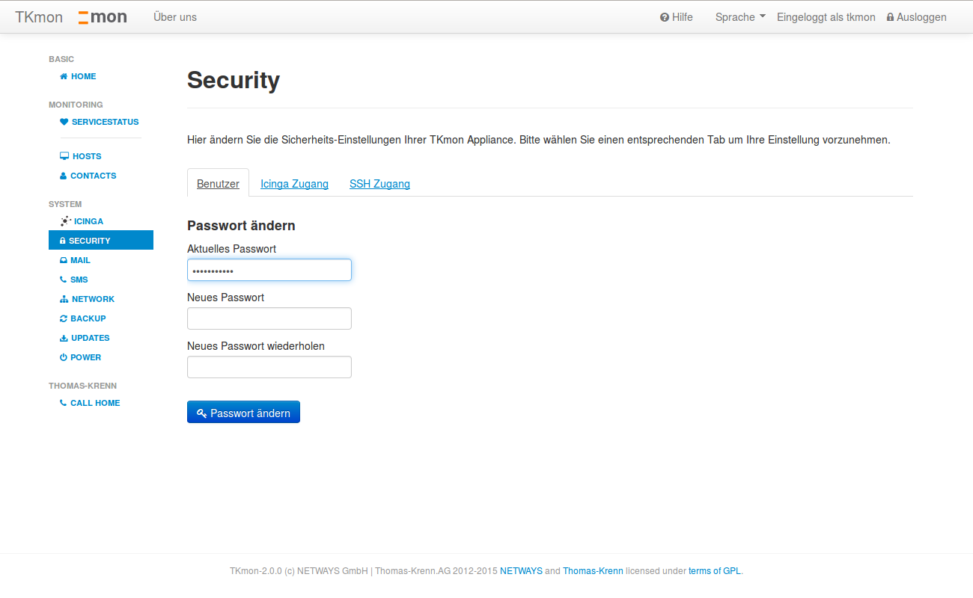
Task: Open the Hilfe help link
Action: 677,17
